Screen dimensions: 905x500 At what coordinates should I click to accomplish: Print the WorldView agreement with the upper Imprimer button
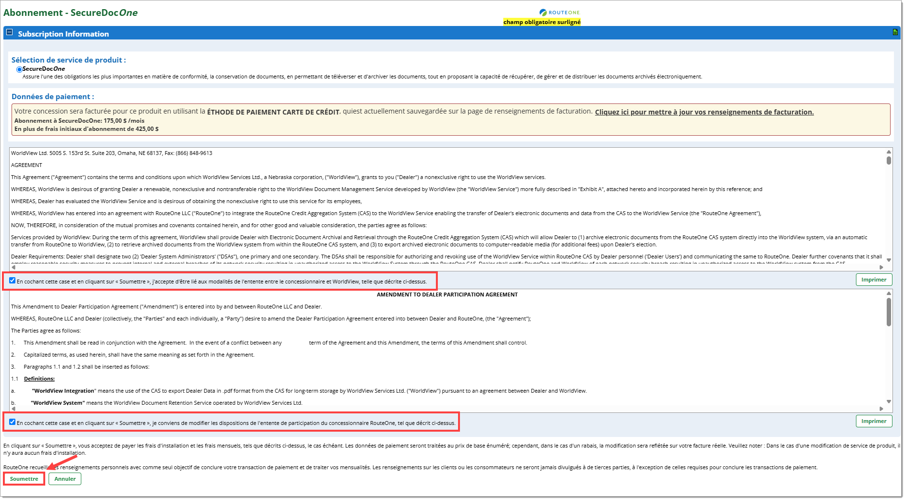[x=874, y=280]
